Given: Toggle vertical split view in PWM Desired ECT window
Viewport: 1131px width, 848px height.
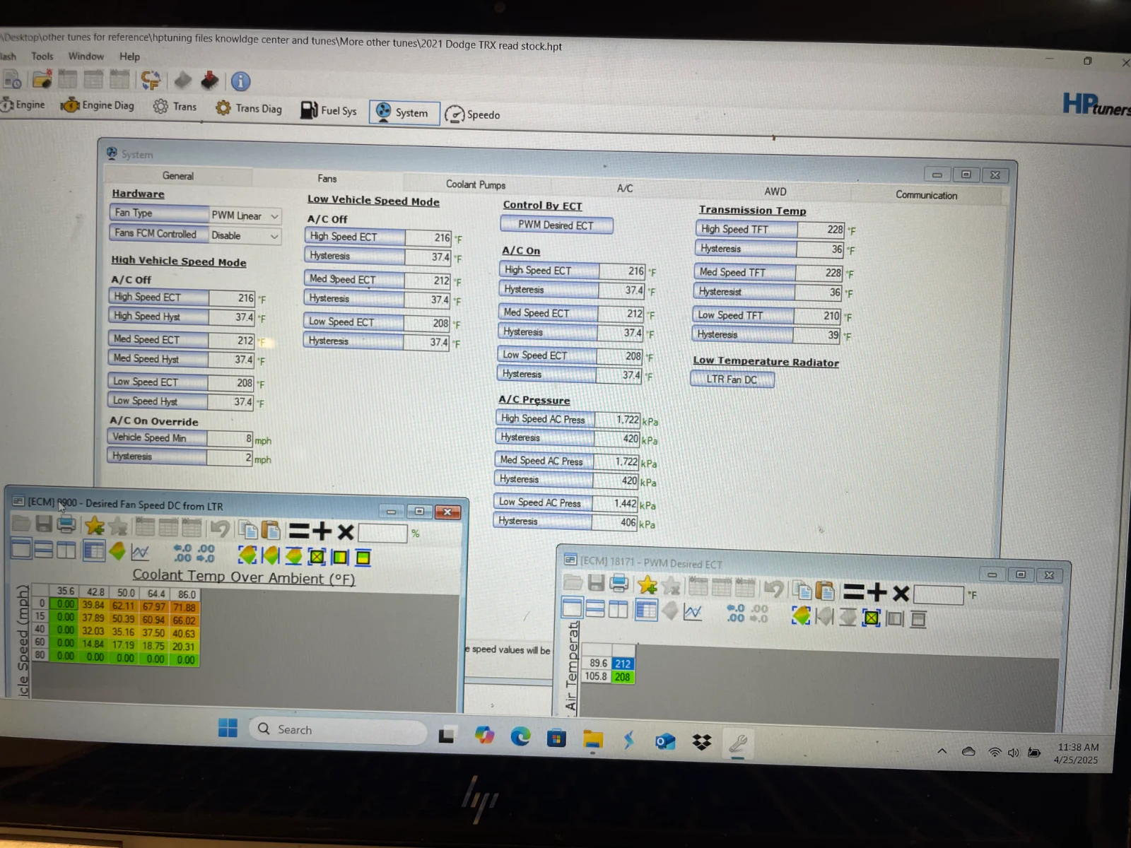Looking at the screenshot, I should [619, 609].
